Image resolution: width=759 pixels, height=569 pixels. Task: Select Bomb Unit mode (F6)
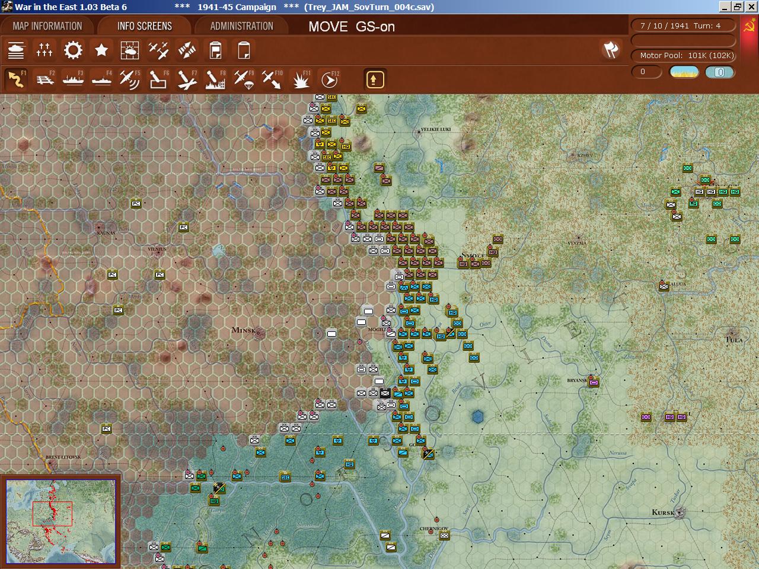pos(158,79)
